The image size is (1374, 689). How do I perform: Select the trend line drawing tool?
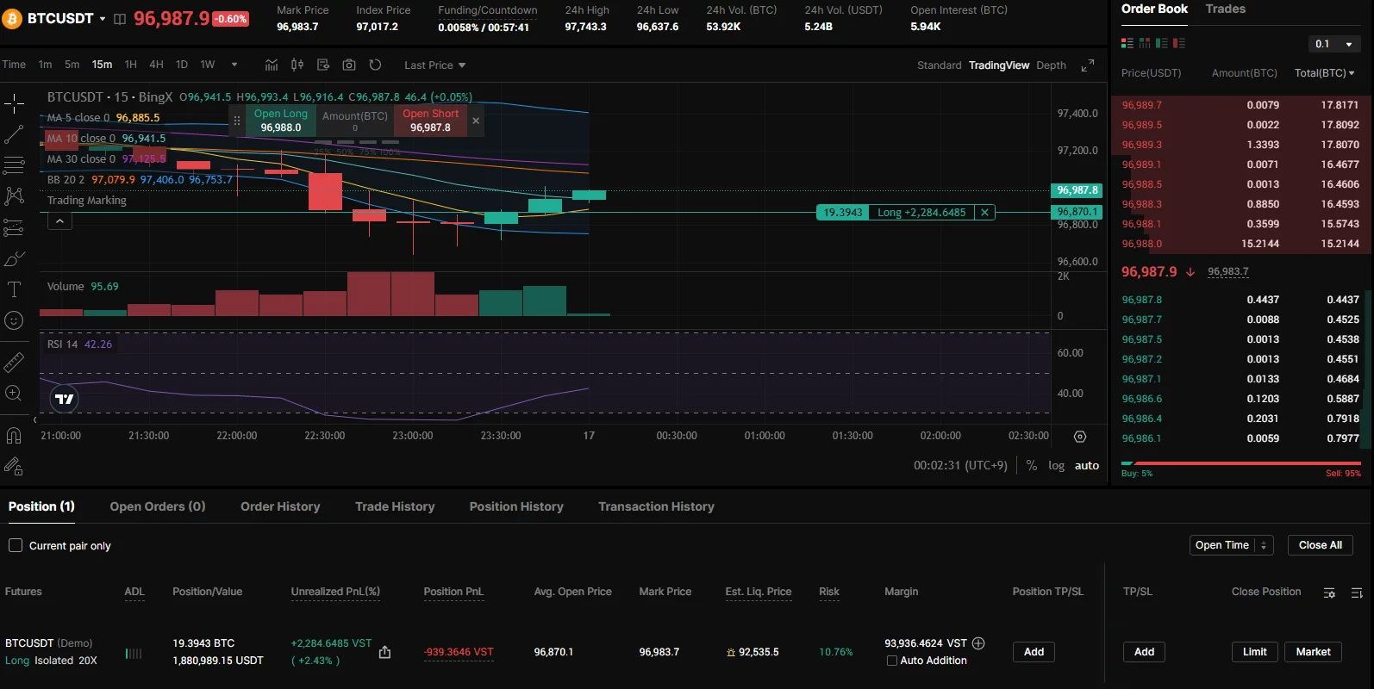coord(14,134)
